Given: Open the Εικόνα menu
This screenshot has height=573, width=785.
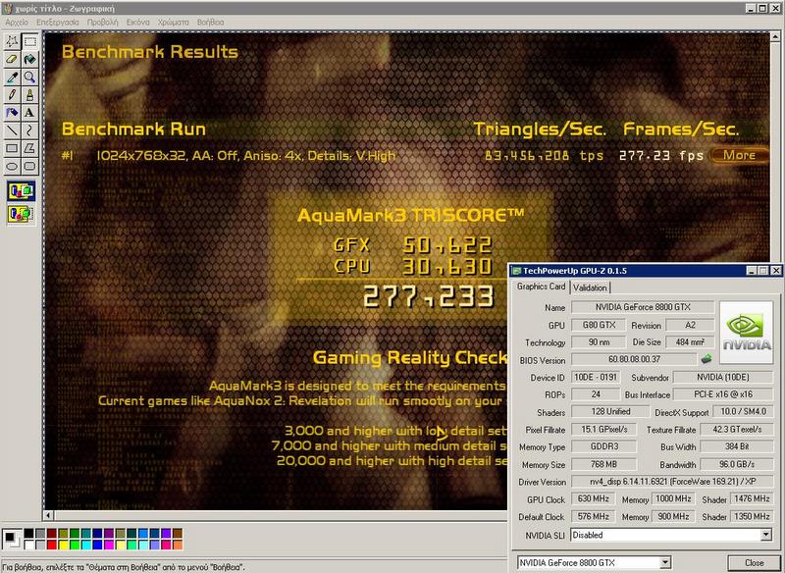Looking at the screenshot, I should (137, 22).
